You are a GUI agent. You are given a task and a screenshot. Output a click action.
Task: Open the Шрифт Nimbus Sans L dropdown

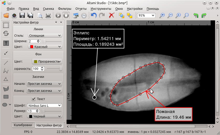click(45, 106)
